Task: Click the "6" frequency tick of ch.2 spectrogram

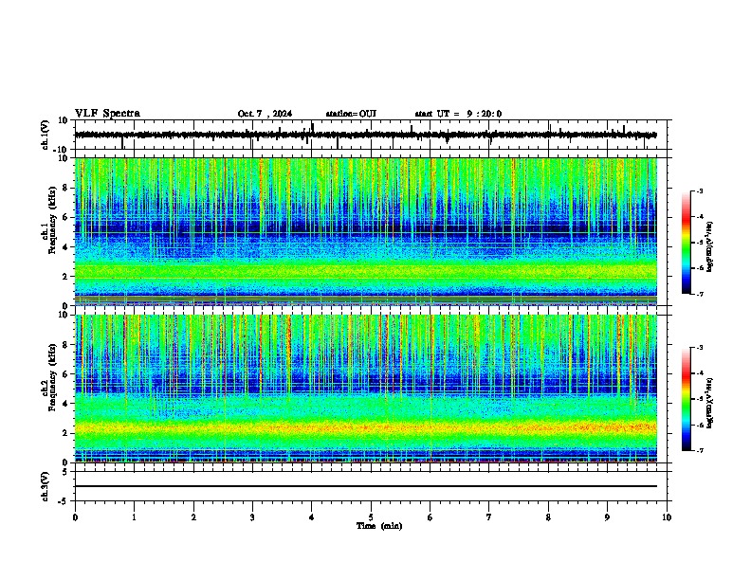Action: [66, 374]
